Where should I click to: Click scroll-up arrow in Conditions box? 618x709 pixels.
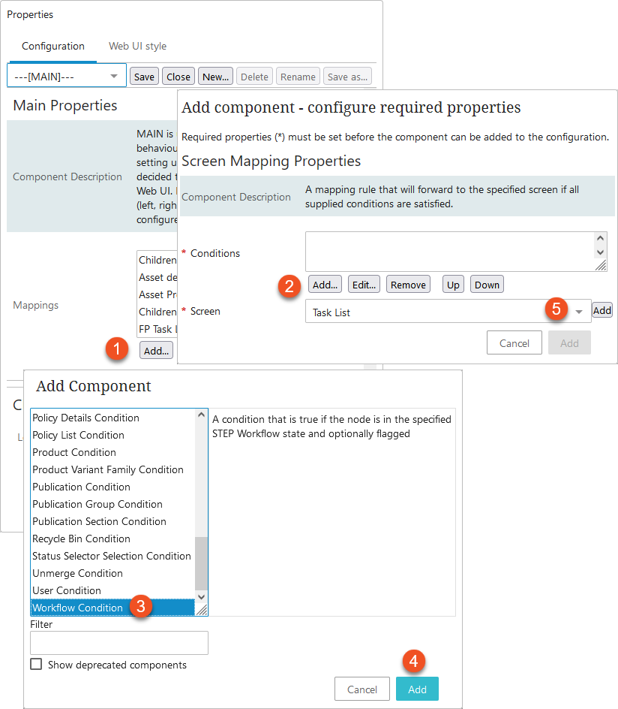click(600, 238)
